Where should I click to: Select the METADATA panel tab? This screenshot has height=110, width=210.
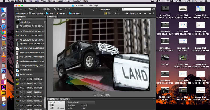(x=53, y=99)
